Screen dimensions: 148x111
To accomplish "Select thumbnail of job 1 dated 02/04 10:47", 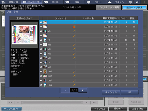I will pyautogui.click(x=45, y=22).
